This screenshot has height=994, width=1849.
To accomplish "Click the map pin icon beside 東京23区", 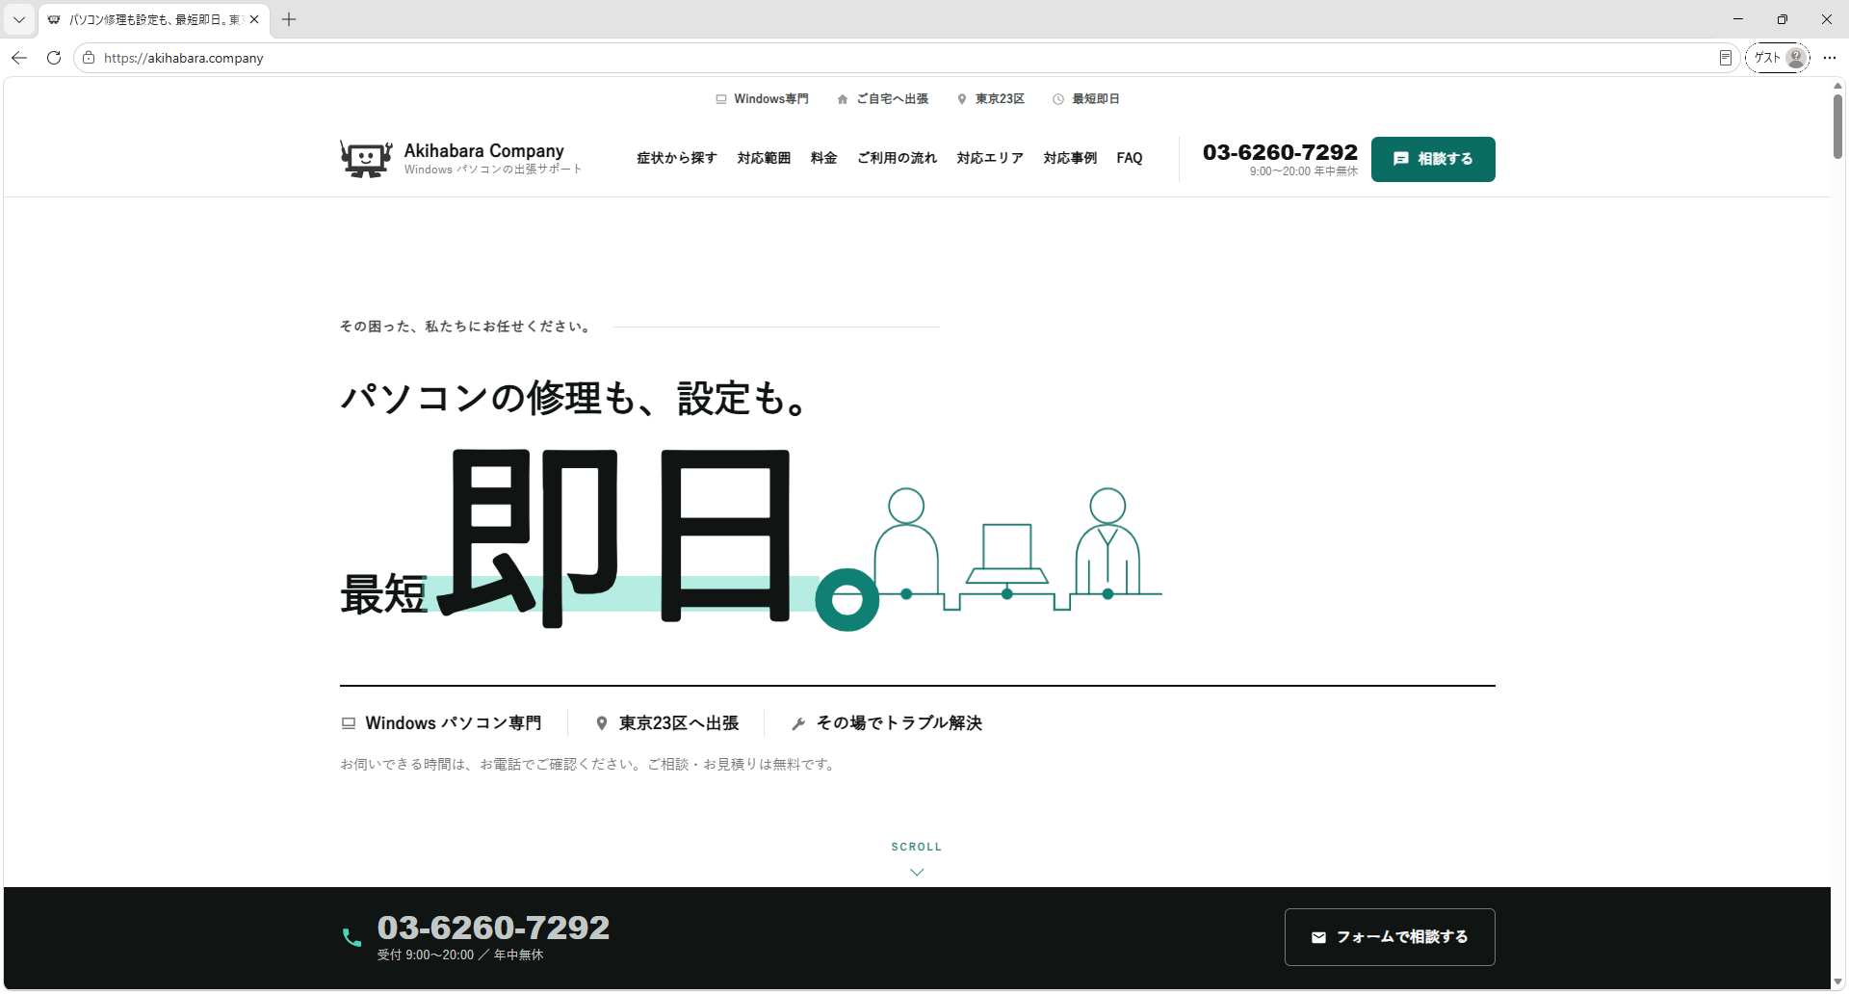I will click(x=961, y=99).
